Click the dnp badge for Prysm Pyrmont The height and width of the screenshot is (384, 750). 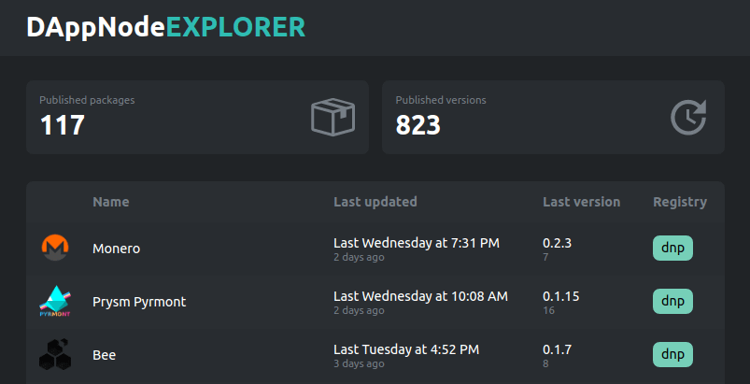click(x=672, y=302)
